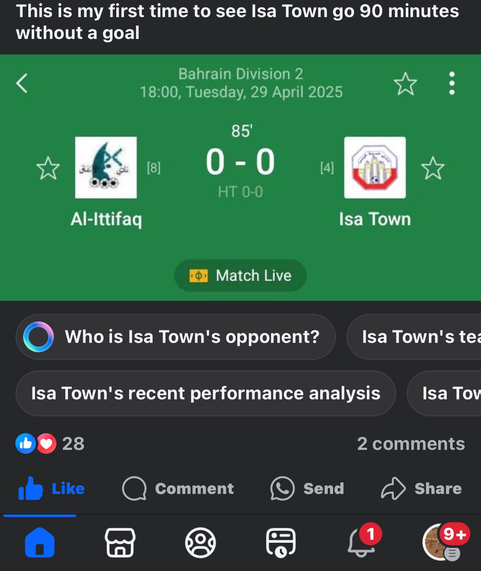Open the Marketplace storefront tab

pyautogui.click(x=120, y=542)
